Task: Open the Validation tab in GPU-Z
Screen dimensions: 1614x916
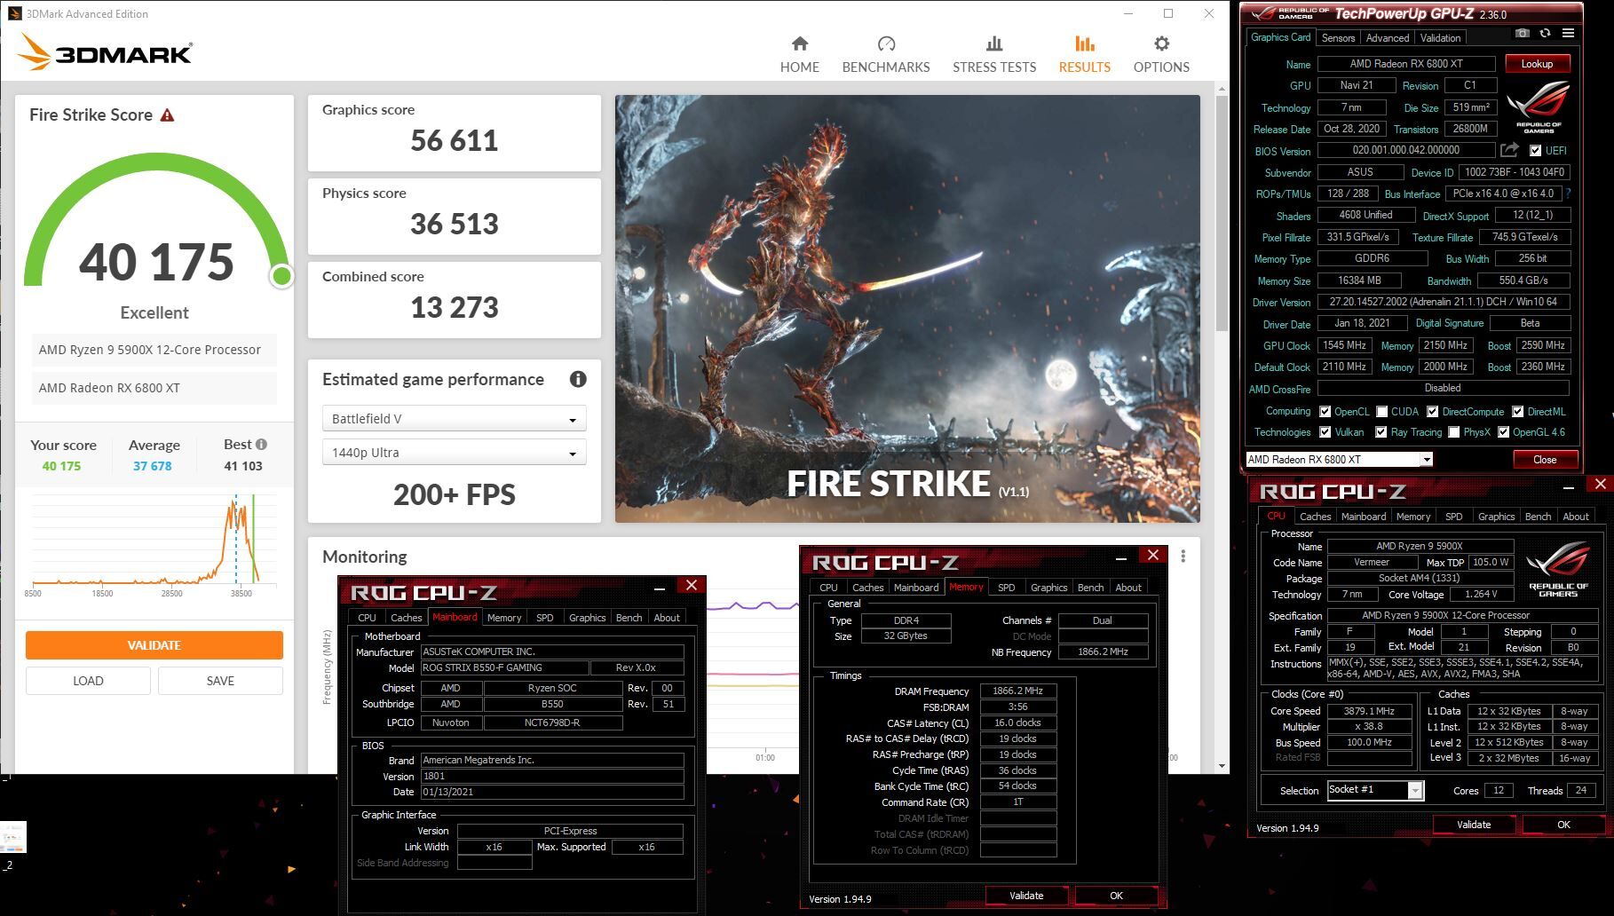Action: (1440, 38)
